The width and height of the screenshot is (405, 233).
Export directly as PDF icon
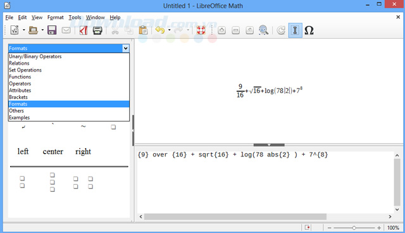coord(83,30)
